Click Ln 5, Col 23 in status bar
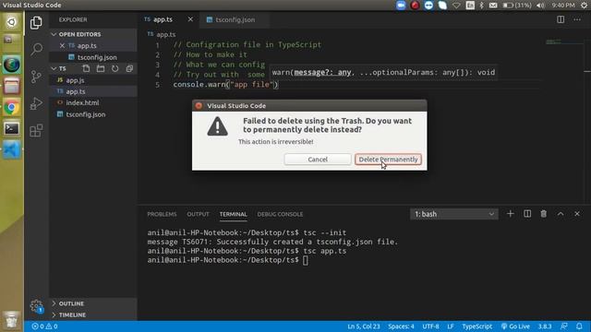 363,326
